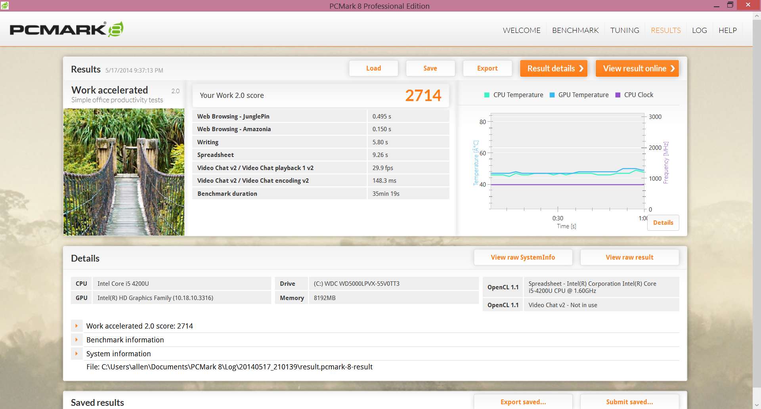761x409 pixels.
Task: Click Submit saved... button
Action: point(629,401)
